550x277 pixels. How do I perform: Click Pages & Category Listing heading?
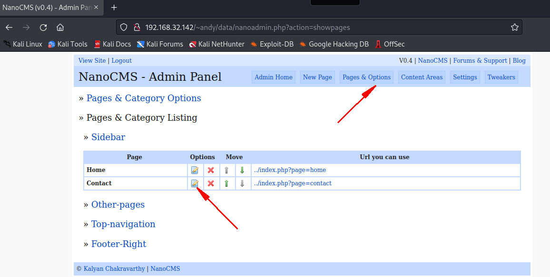(142, 118)
